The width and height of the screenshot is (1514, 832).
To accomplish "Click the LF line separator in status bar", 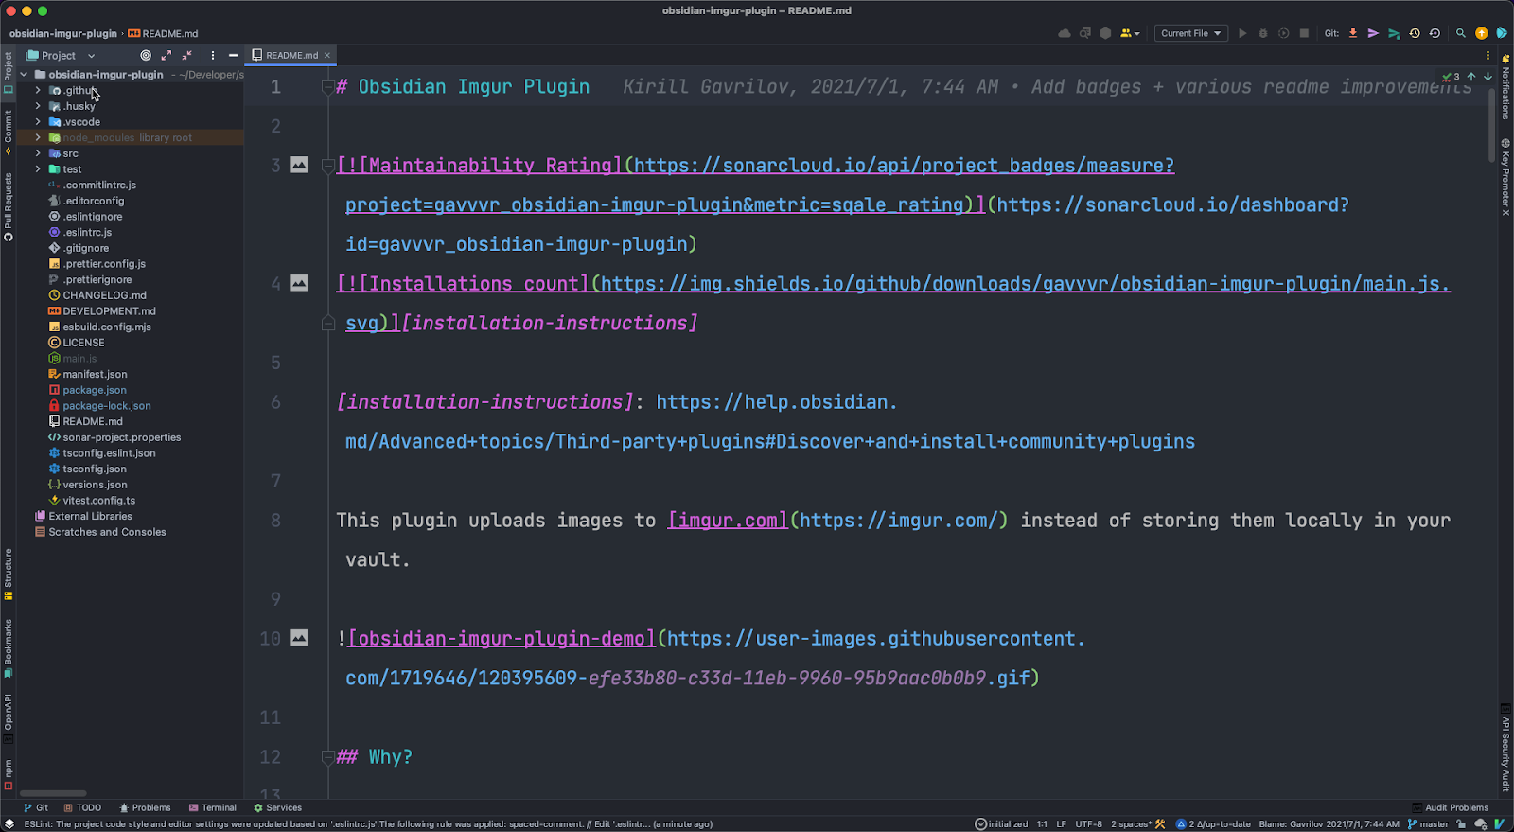I will 1061,823.
